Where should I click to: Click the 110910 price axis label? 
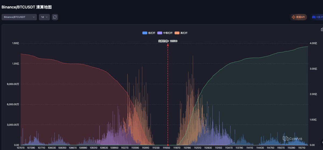145,148
